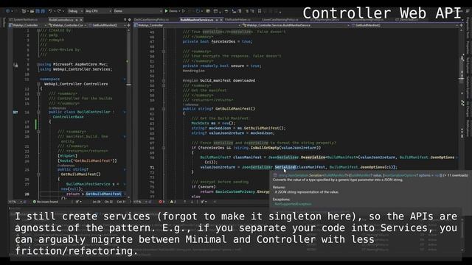Click the Undo arrow in the toolbar
Screen dimensions: 472x265
pyautogui.click(x=50, y=11)
